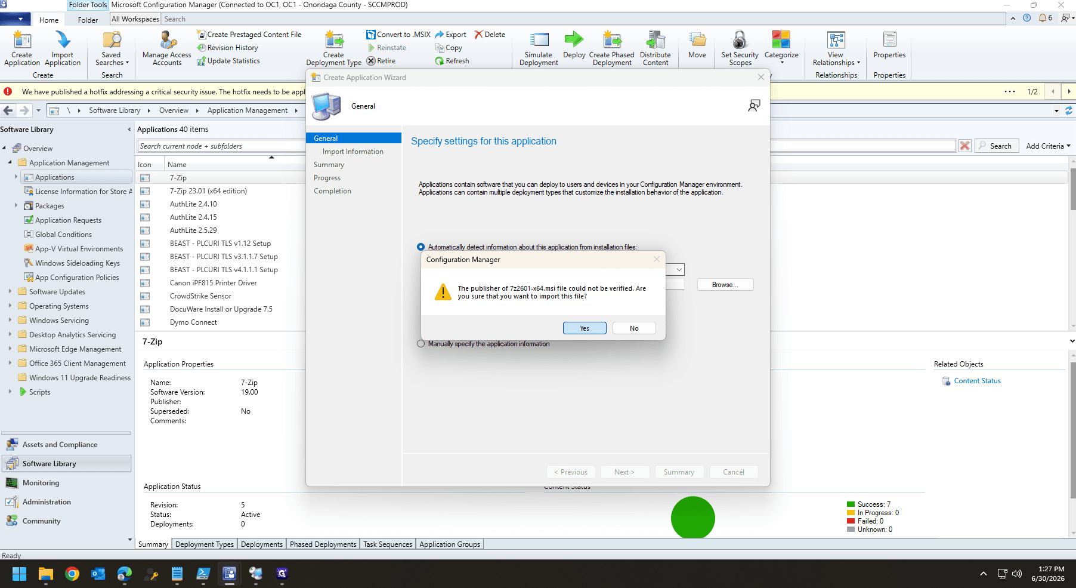Screen dimensions: 1076x588
Task: Open Google Chrome from the taskbar
Action: pyautogui.click(x=72, y=574)
